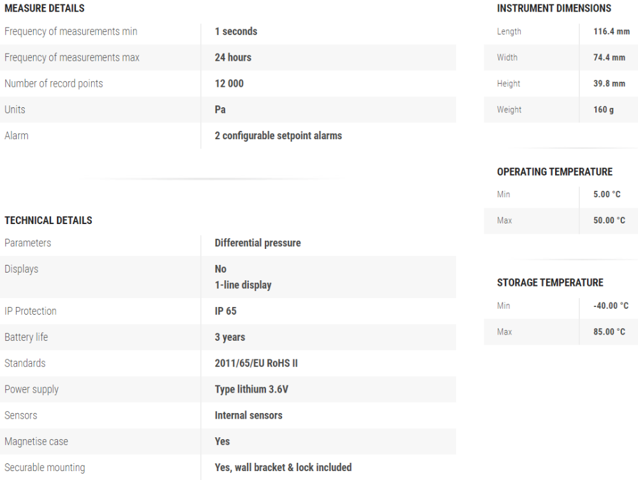Select the '12 000' record points value

[x=229, y=84]
